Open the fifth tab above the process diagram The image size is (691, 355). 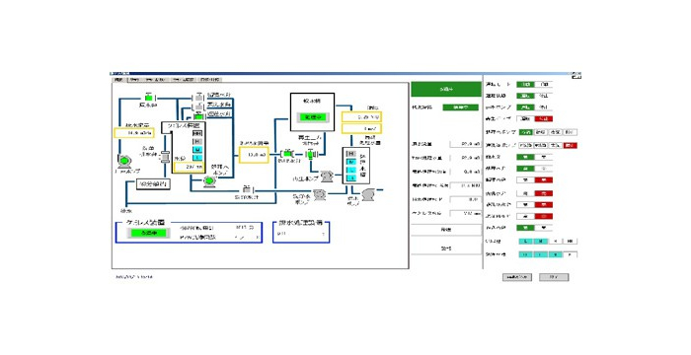point(210,80)
